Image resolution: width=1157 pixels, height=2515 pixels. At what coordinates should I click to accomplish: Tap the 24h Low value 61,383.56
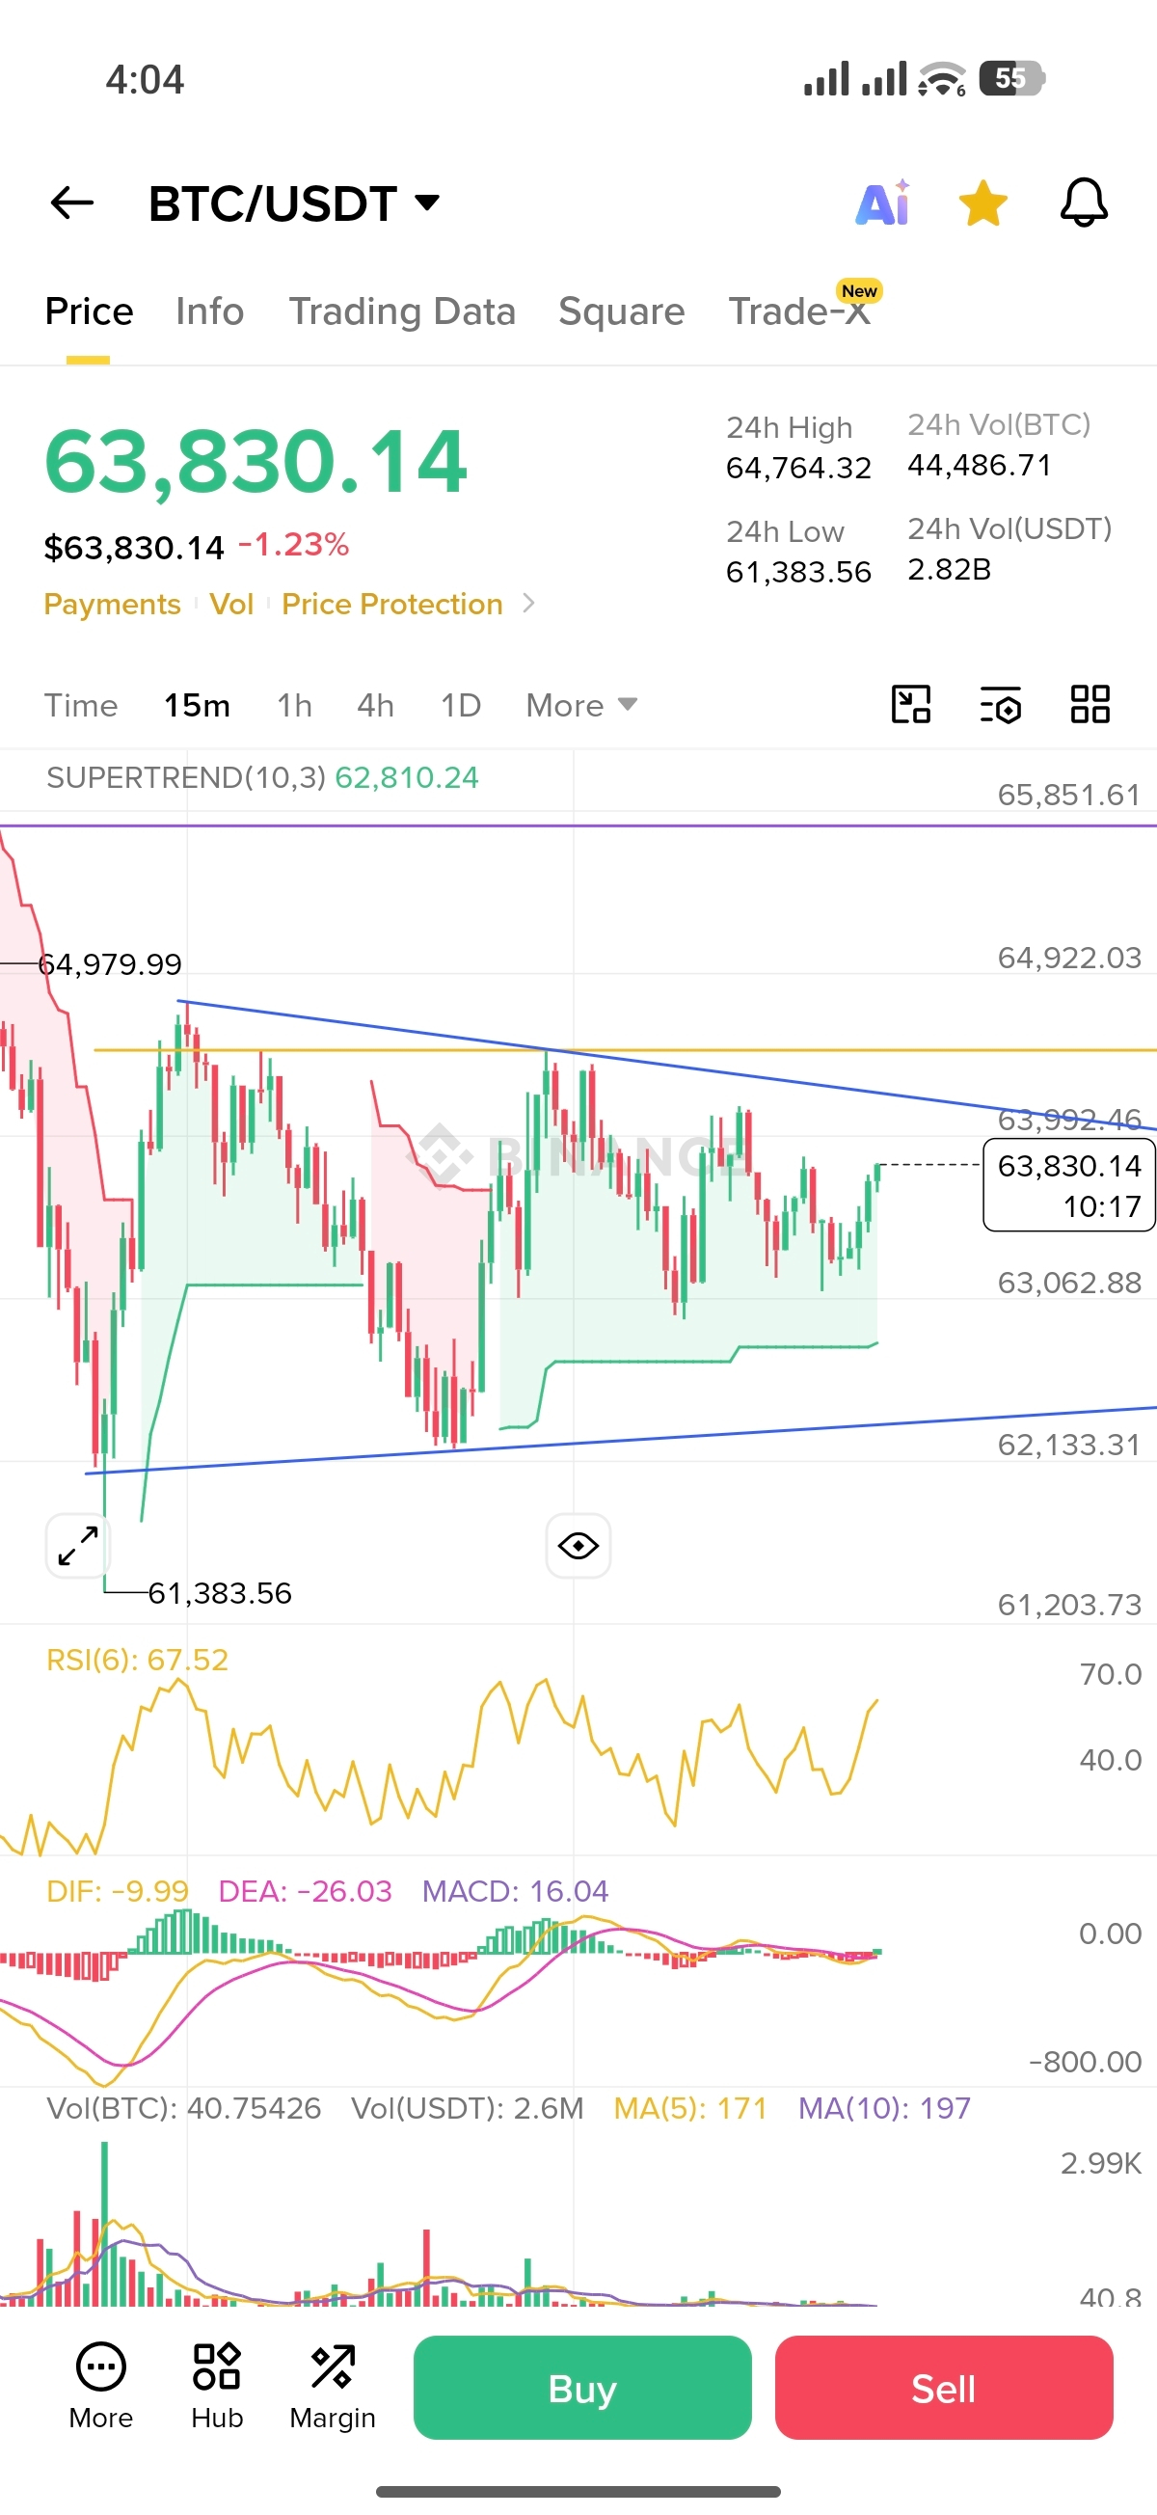798,572
